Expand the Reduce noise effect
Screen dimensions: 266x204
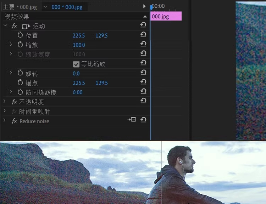pyautogui.click(x=5, y=120)
